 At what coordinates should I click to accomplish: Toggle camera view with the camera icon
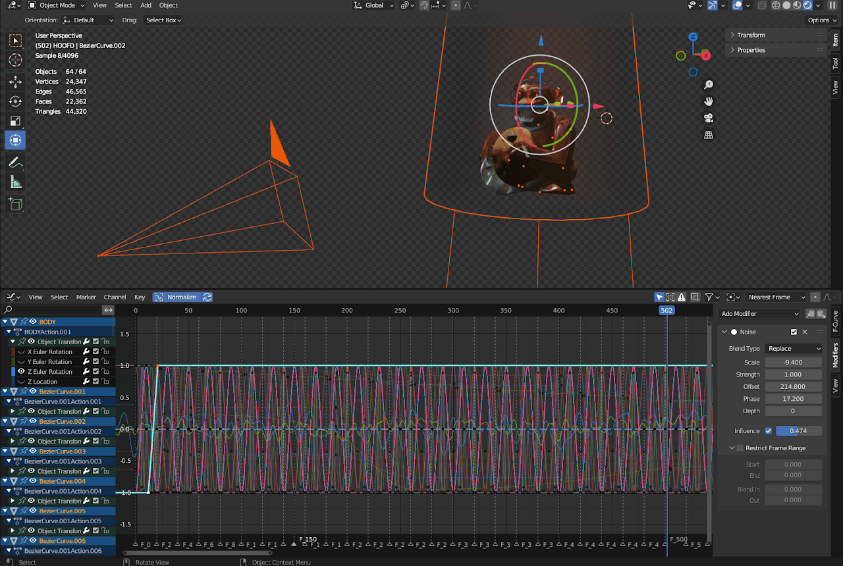[x=709, y=118]
